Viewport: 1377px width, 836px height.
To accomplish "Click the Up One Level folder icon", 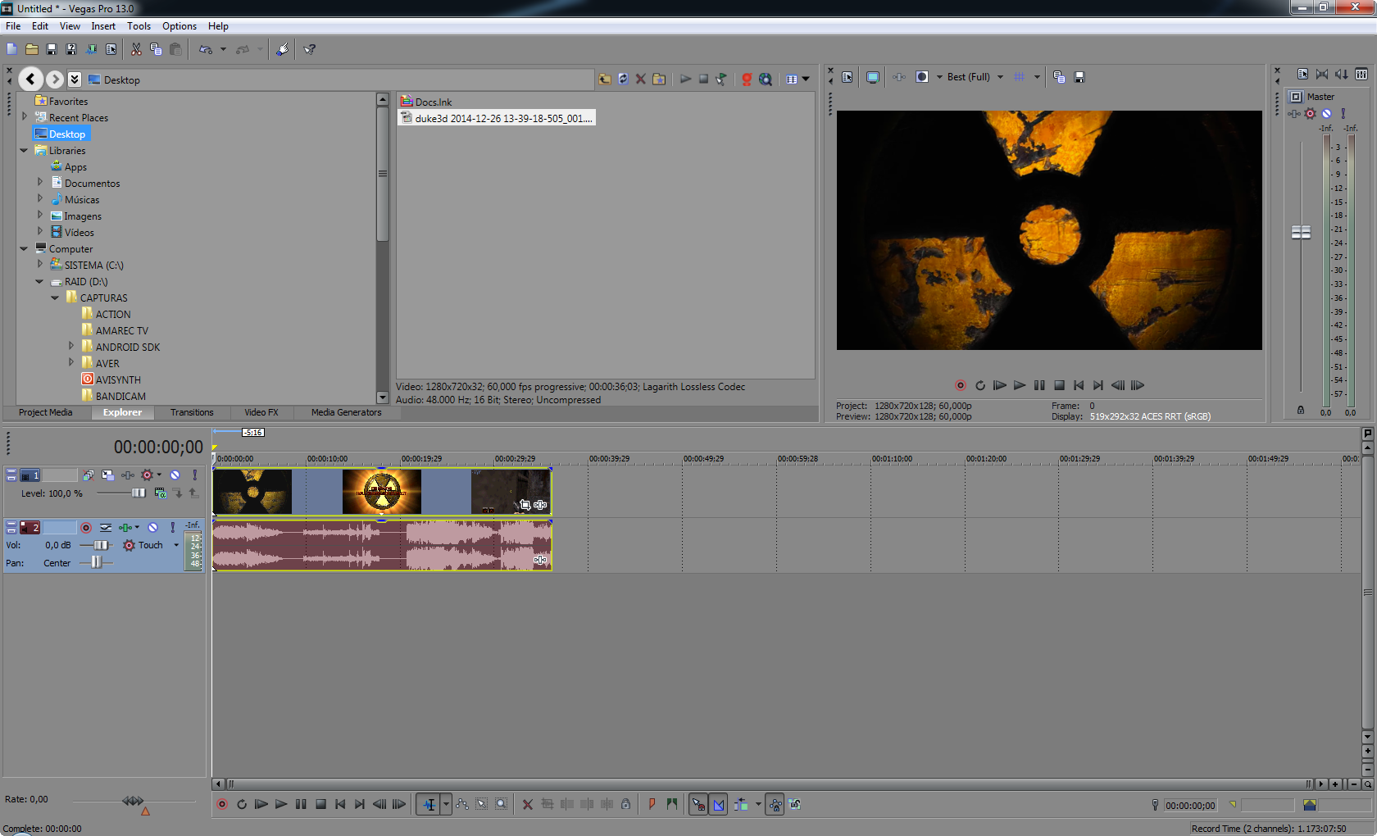I will coord(605,79).
